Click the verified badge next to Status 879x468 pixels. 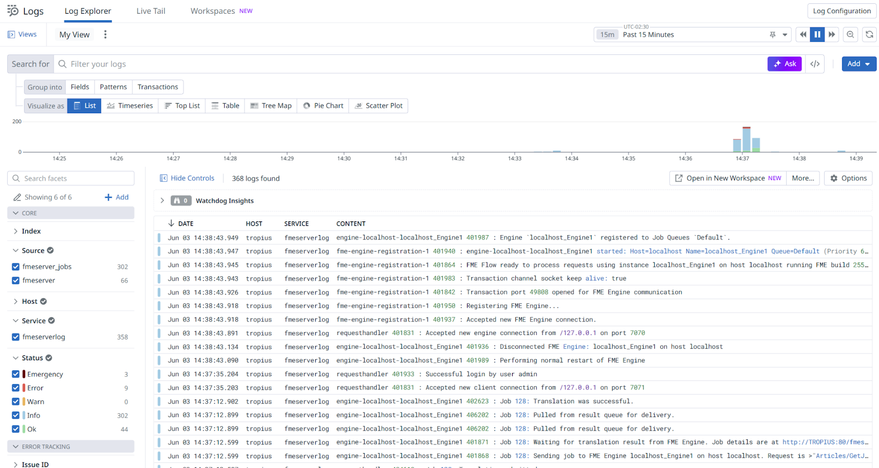[x=49, y=358]
